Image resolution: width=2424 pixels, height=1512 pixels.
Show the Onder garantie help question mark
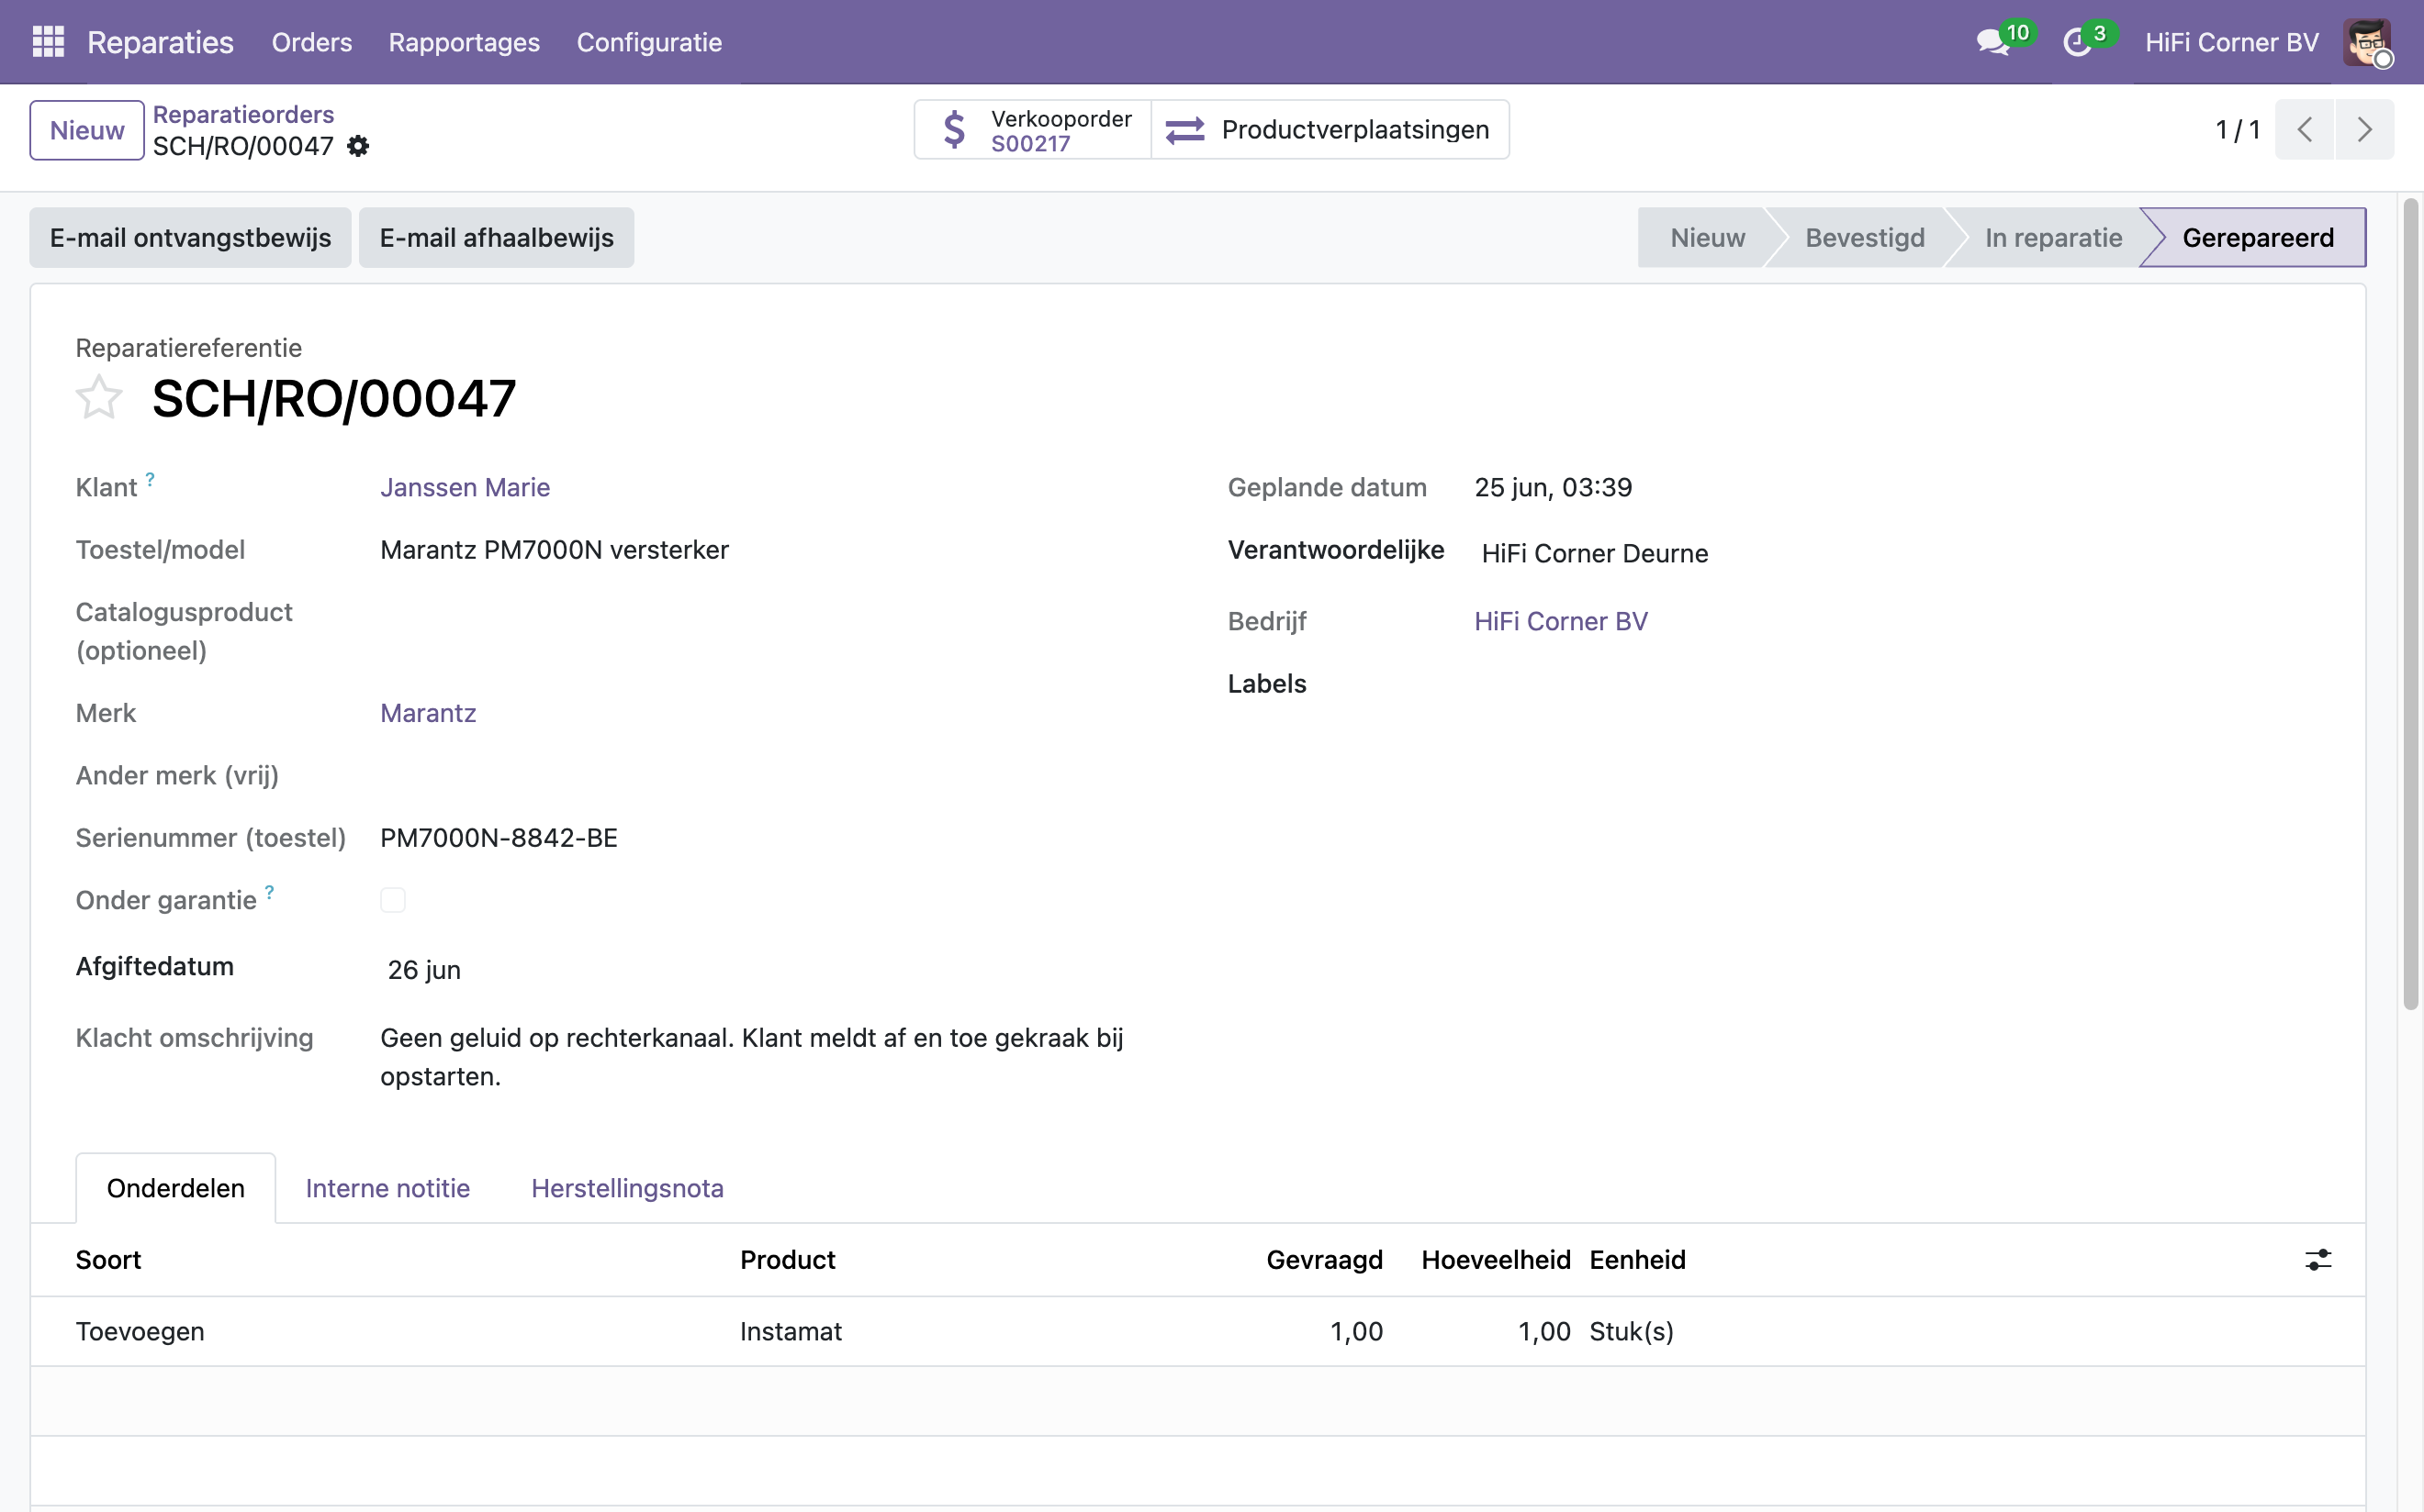tap(269, 892)
